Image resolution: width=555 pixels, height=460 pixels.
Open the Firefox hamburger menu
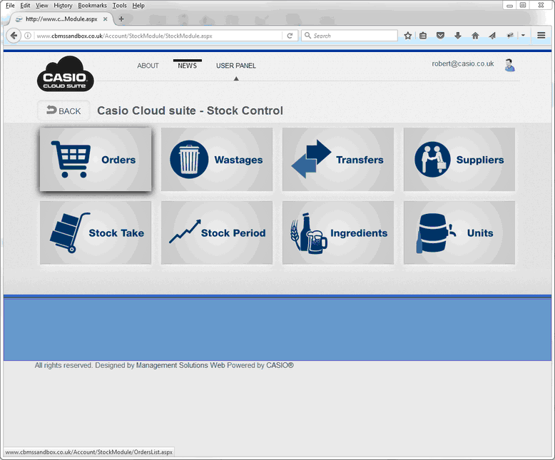pos(541,36)
